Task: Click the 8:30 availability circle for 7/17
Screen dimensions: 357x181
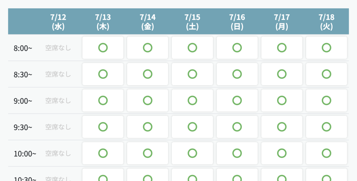Action: [282, 74]
